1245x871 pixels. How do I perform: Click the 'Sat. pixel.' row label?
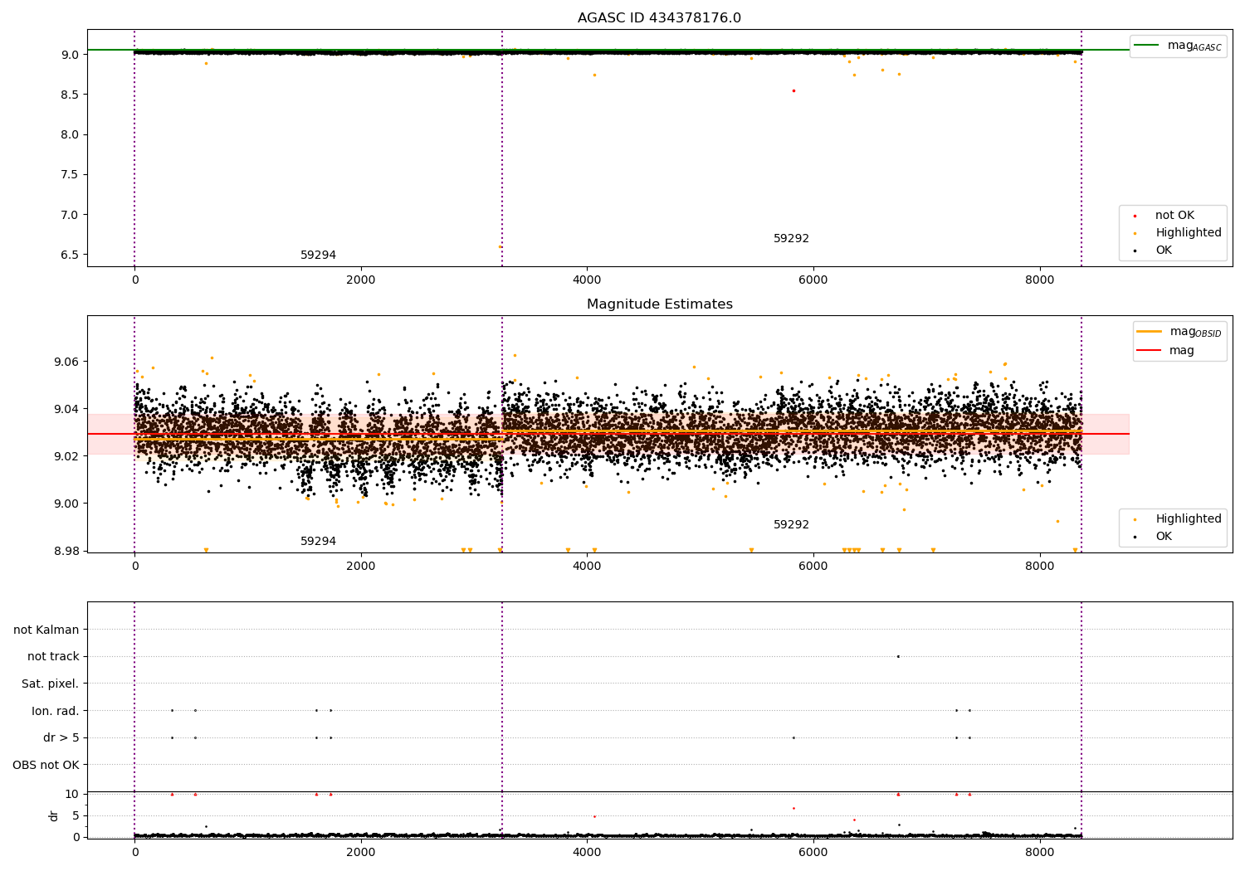(x=50, y=684)
